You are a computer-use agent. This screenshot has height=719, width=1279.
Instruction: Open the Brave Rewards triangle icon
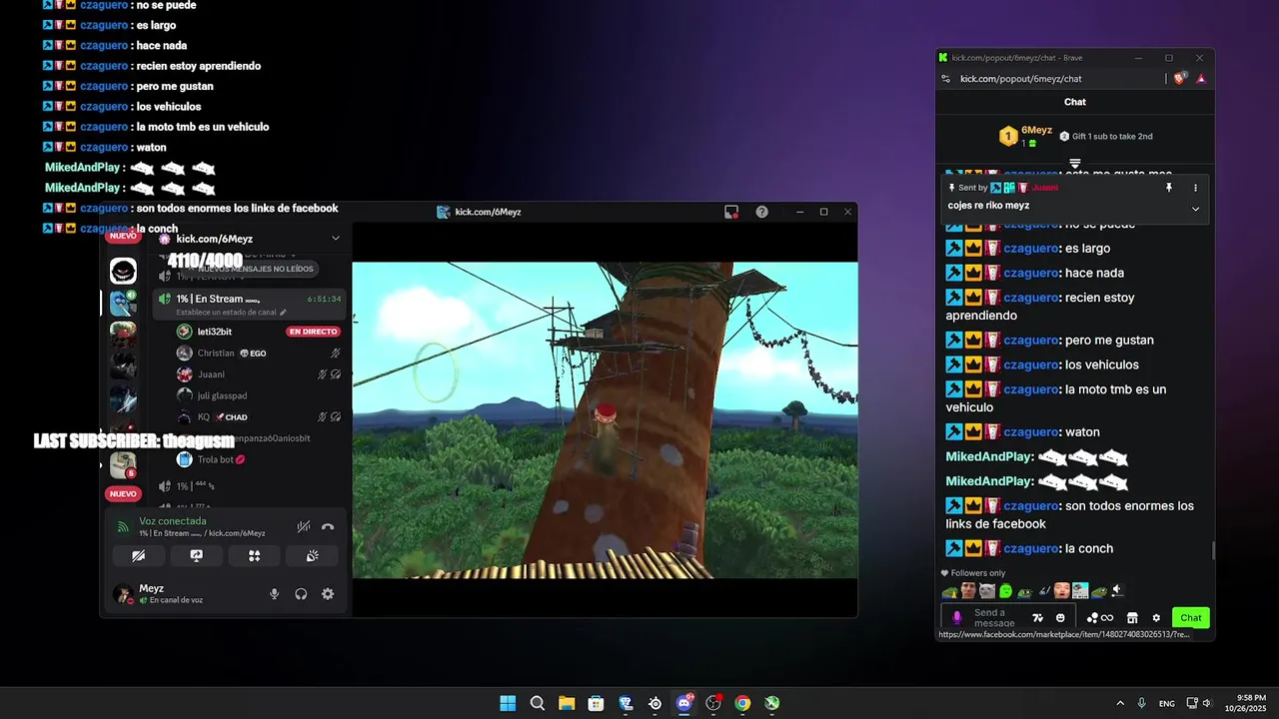coord(1201,79)
